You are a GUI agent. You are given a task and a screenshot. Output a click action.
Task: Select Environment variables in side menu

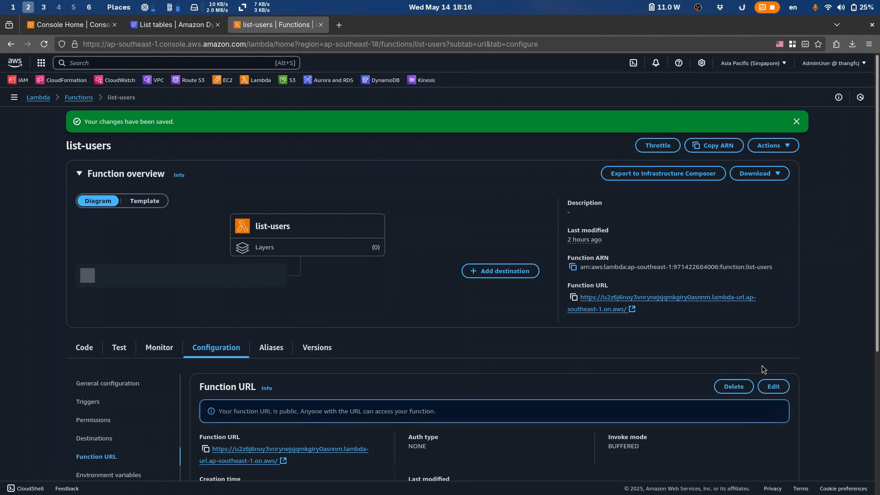109,475
